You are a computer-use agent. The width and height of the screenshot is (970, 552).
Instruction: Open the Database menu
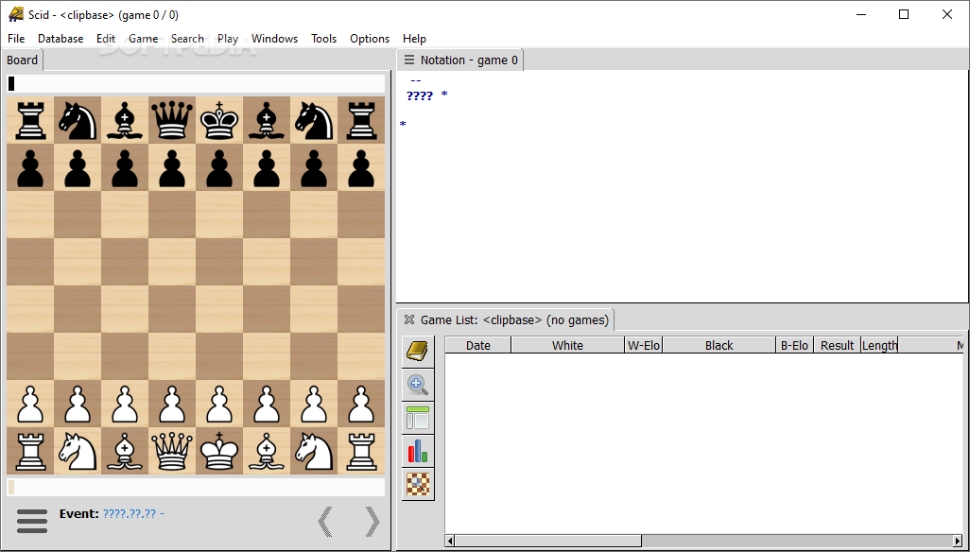pyautogui.click(x=61, y=39)
